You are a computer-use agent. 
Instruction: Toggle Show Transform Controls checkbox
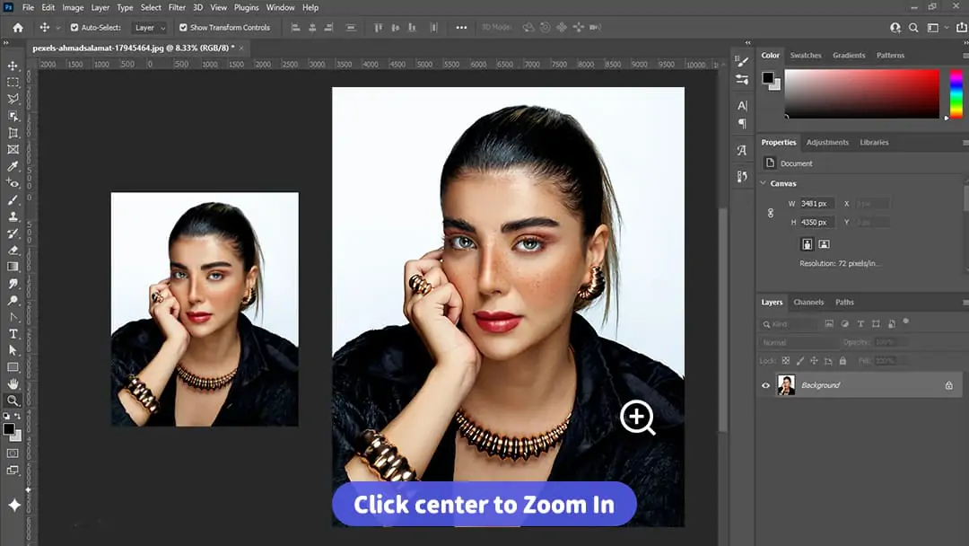pos(183,27)
